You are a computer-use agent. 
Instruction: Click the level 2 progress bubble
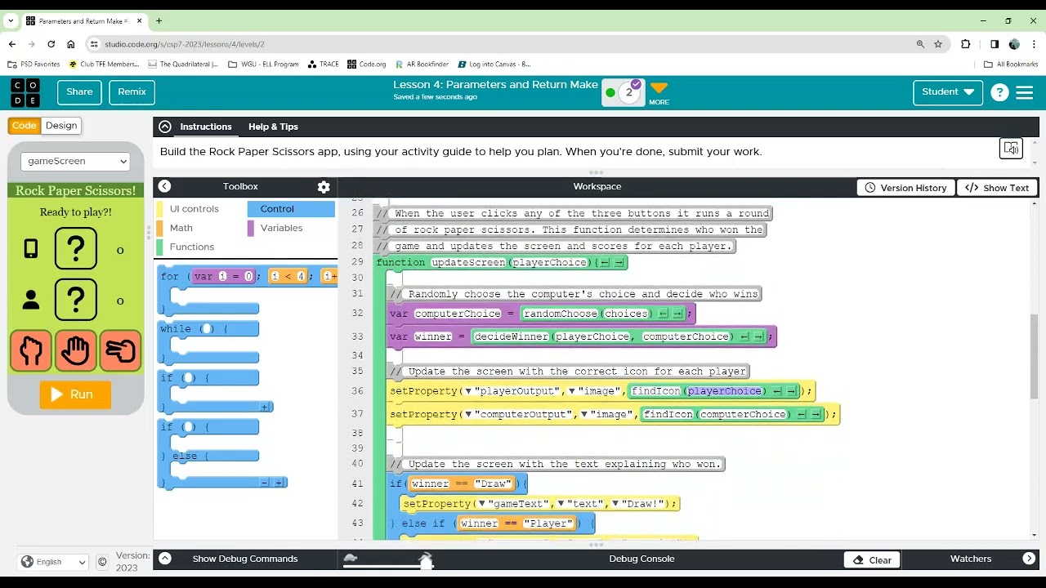point(628,92)
